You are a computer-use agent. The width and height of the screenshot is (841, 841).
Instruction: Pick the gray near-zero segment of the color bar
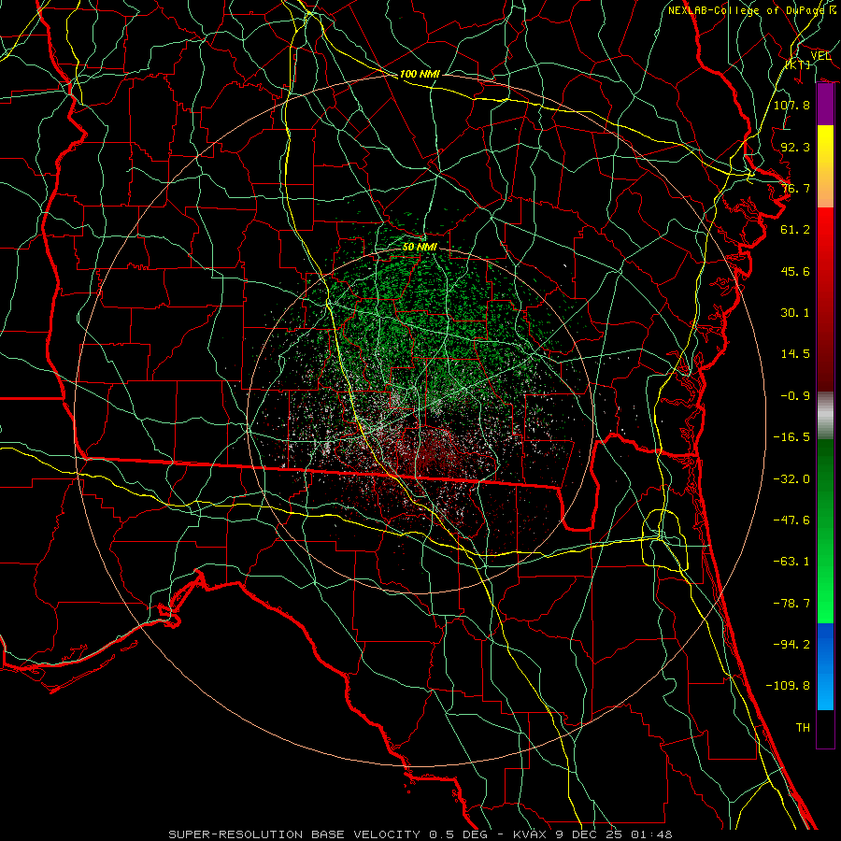pos(825,416)
